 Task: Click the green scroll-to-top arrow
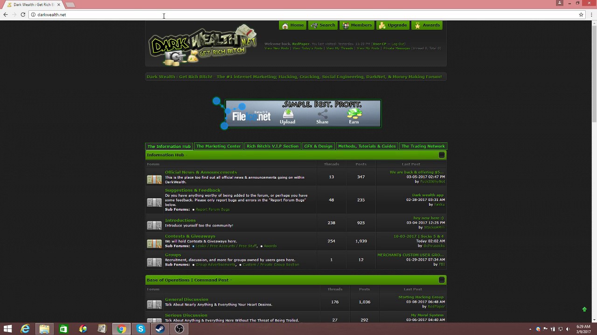pos(584,309)
